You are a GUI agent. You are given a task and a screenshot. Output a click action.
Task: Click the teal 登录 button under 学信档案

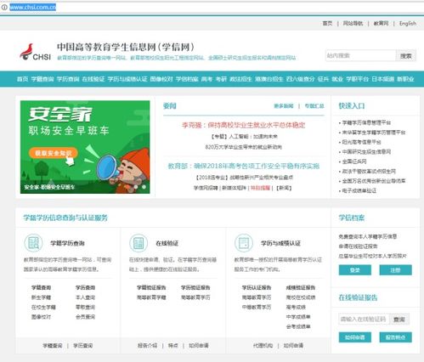click(355, 270)
